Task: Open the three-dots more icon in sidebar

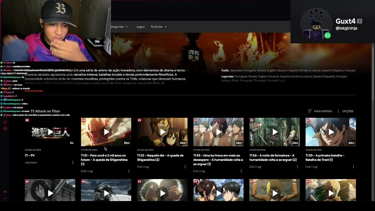Action: point(5,198)
